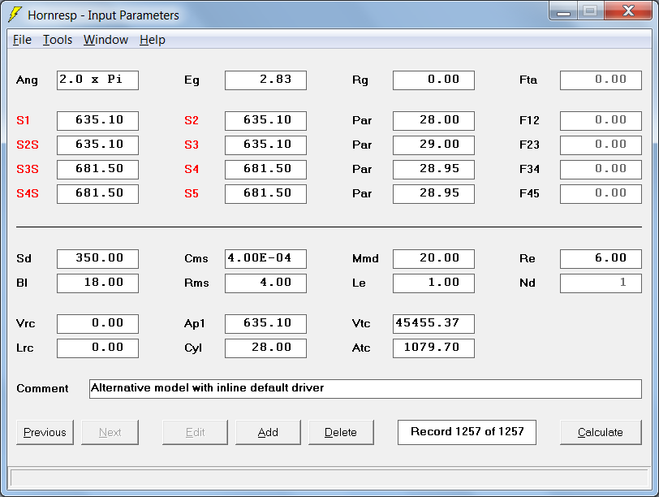The width and height of the screenshot is (659, 497).
Task: Select the Par field showing 29.00
Action: click(433, 145)
